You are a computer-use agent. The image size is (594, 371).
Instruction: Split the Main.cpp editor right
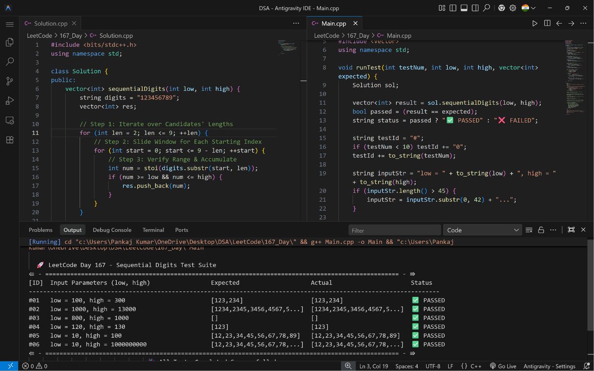[x=547, y=23]
